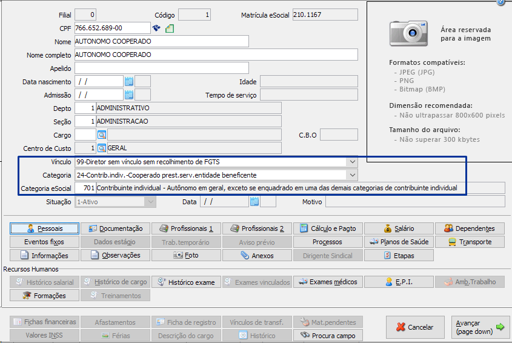Open the Dependentes section
Viewport: 512px width, 343px height.
[x=470, y=228]
